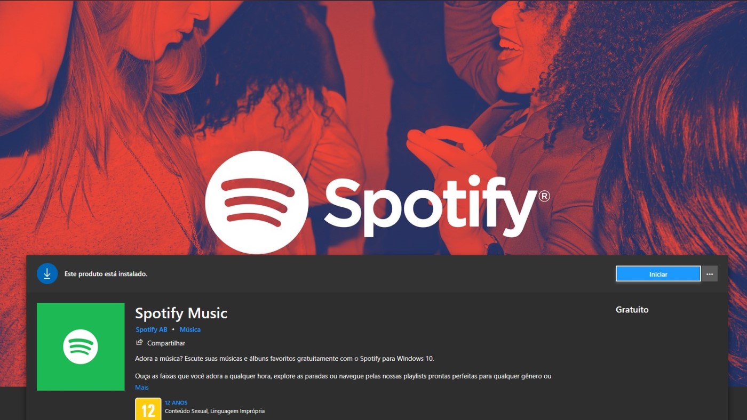This screenshot has width=747, height=420.
Task: Click the Gratuito price label
Action: click(x=632, y=310)
